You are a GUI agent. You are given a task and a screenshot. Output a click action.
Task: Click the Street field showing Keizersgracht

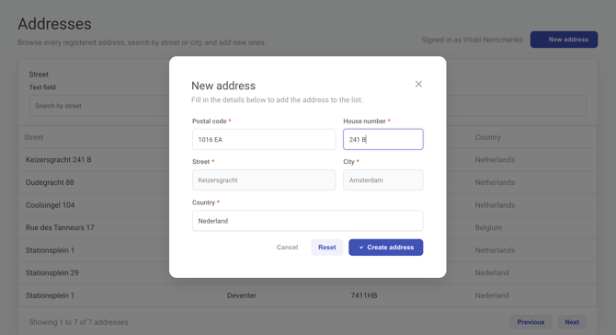point(264,180)
